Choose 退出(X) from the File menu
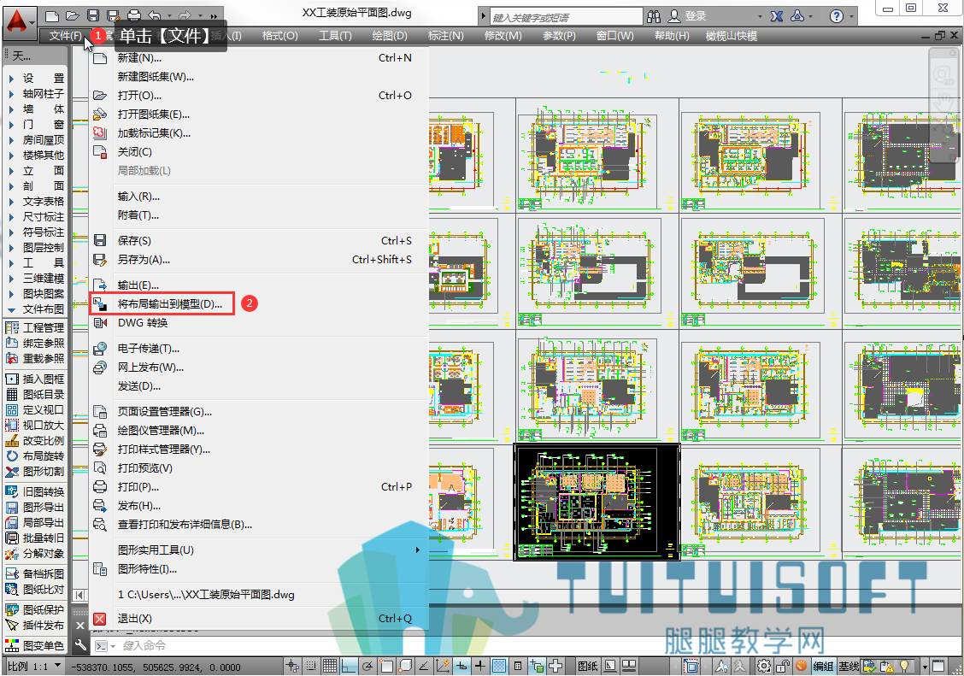Screen dimensions: 964x676 258,619
